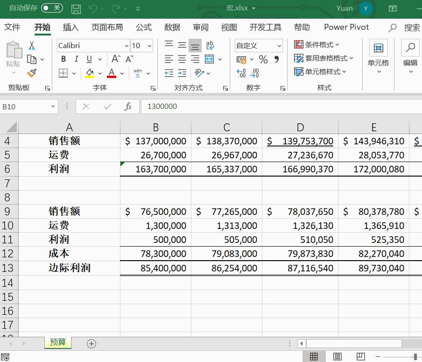Screen dimensions: 422x362
Task: Apply Percent Style to the selection
Action: 263,59
